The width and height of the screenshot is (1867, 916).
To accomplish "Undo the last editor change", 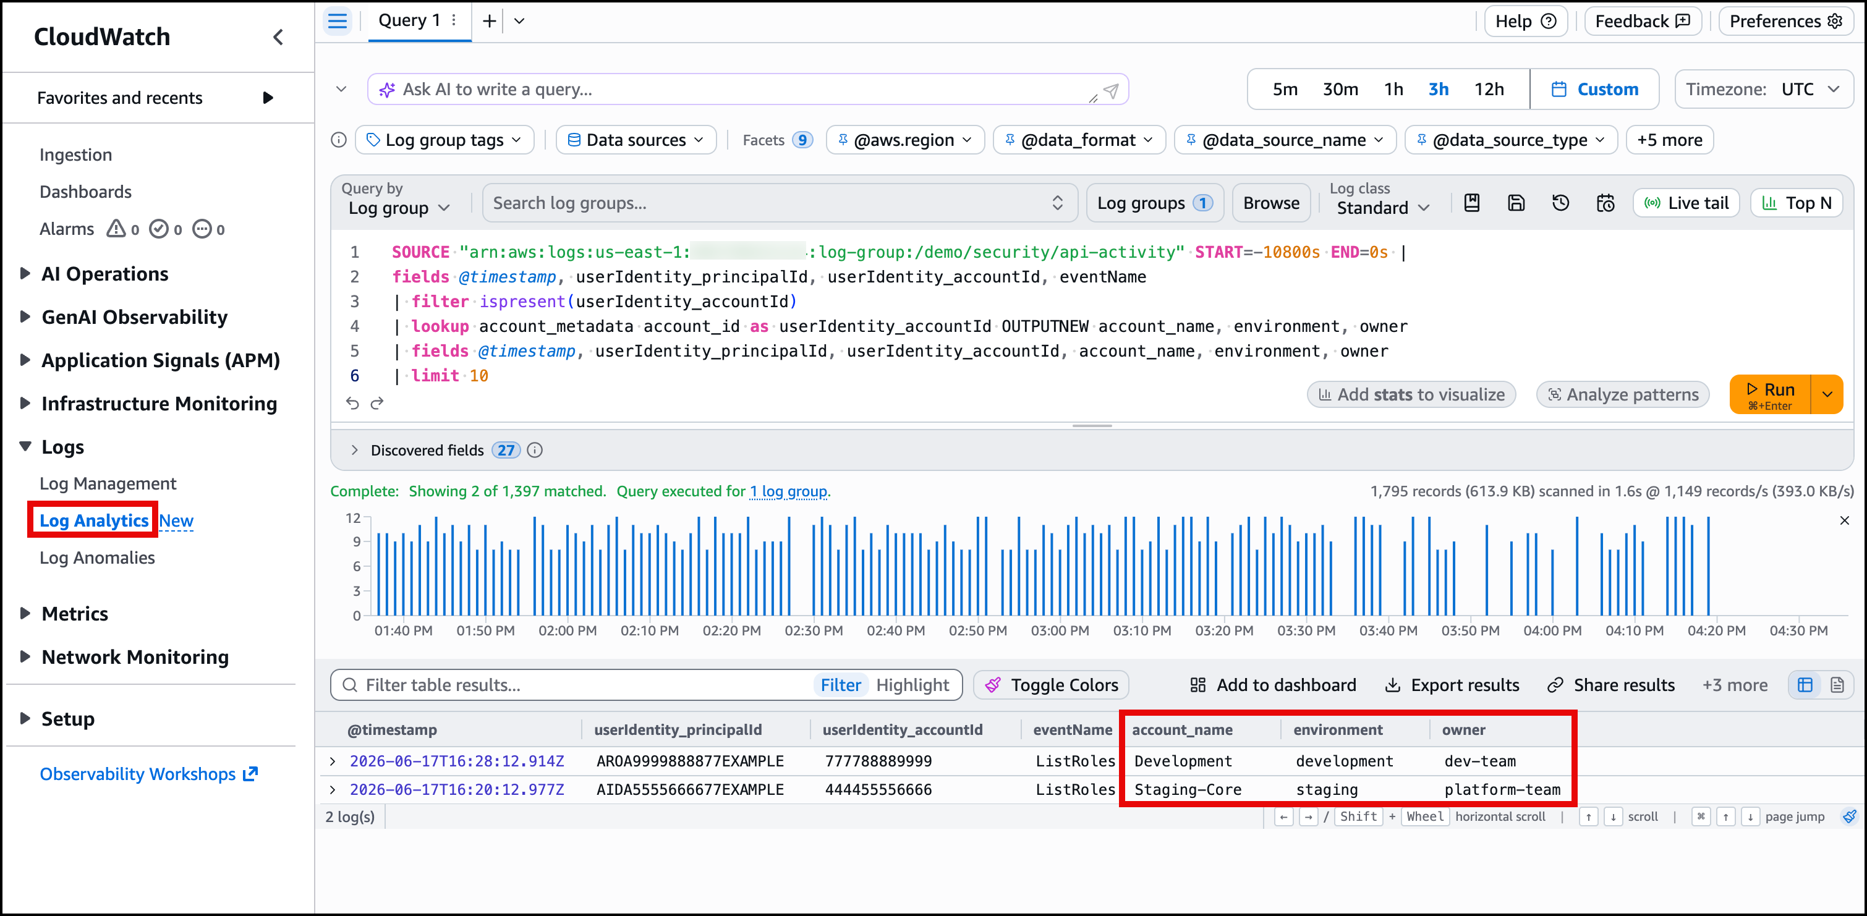I will pos(353,403).
